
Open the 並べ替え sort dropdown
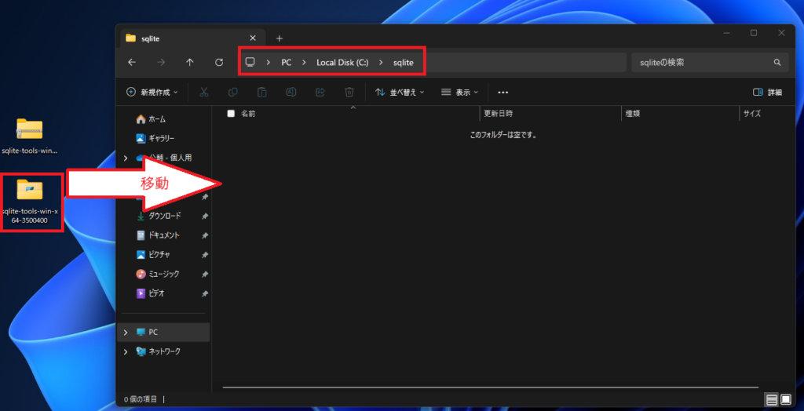(400, 93)
